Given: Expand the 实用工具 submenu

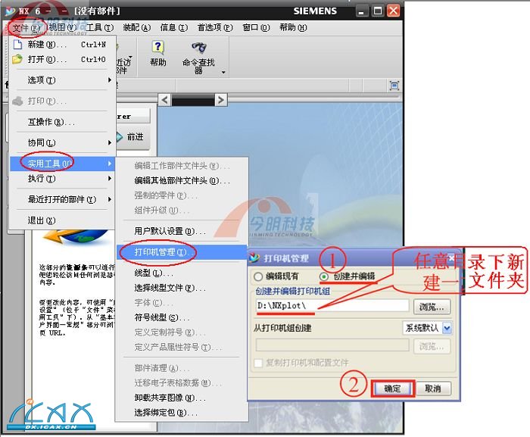Looking at the screenshot, I should tap(63, 164).
